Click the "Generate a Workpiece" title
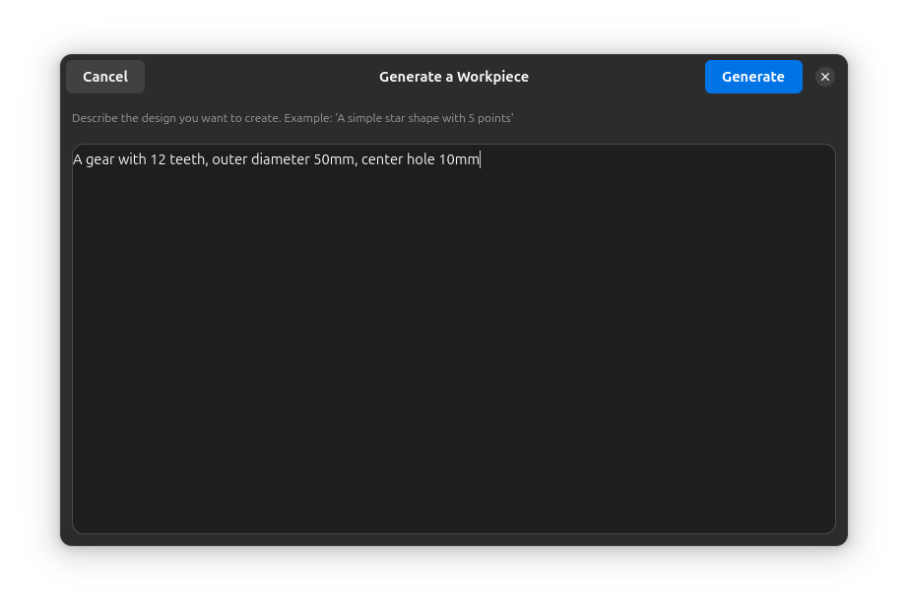 [x=453, y=76]
